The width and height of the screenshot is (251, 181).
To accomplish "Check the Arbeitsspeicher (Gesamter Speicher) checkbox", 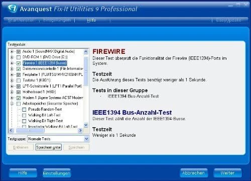I will pos(19,104).
